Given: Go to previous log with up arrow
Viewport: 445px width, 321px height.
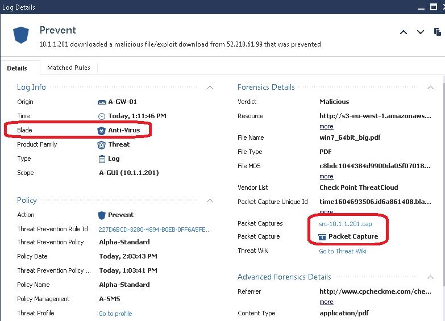Looking at the screenshot, I should pyautogui.click(x=404, y=32).
